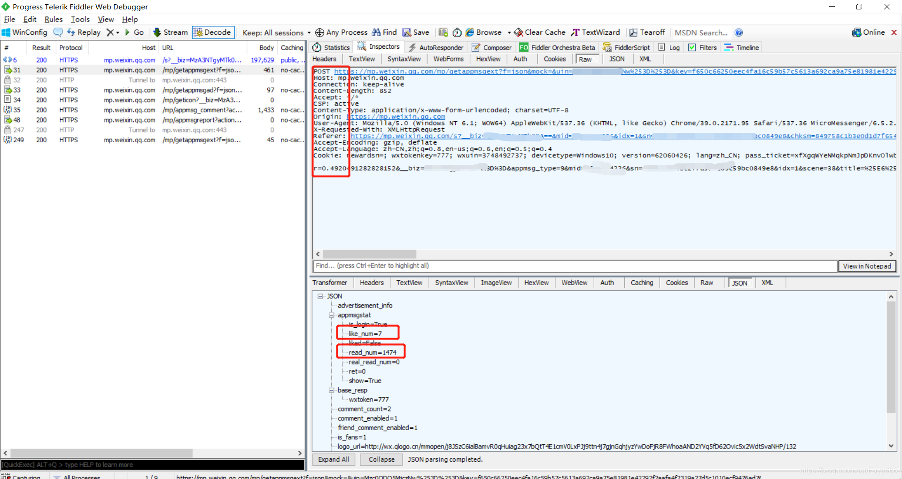Select session 35 appmsg_comment row
The height and width of the screenshot is (479, 902).
click(153, 110)
